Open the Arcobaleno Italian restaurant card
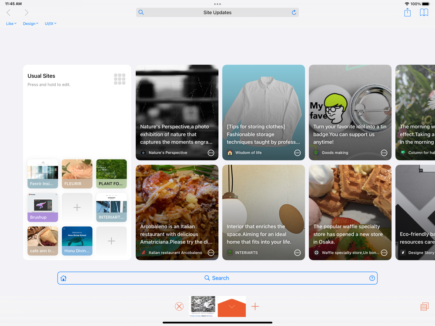Image resolution: width=435 pixels, height=326 pixels. pyautogui.click(x=177, y=213)
